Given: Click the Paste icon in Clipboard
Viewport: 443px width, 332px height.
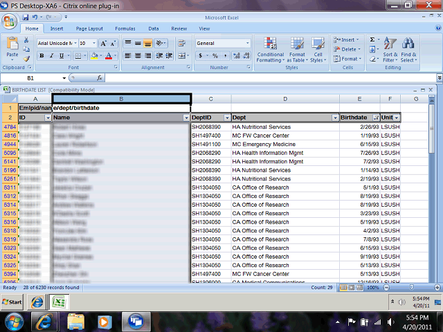Looking at the screenshot, I should 12,45.
